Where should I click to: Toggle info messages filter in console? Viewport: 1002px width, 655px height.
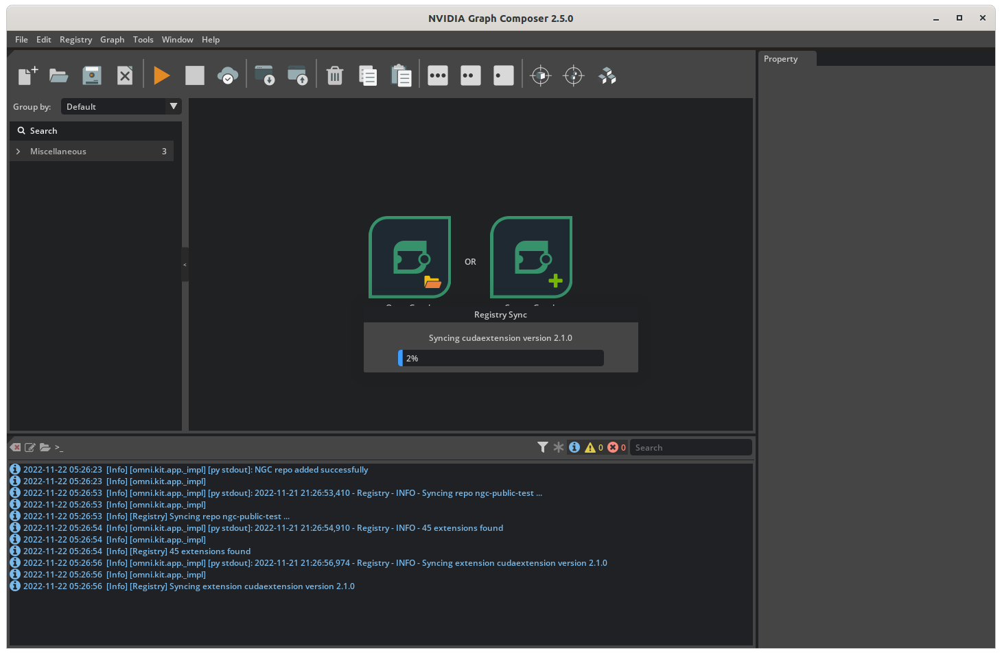(x=574, y=447)
